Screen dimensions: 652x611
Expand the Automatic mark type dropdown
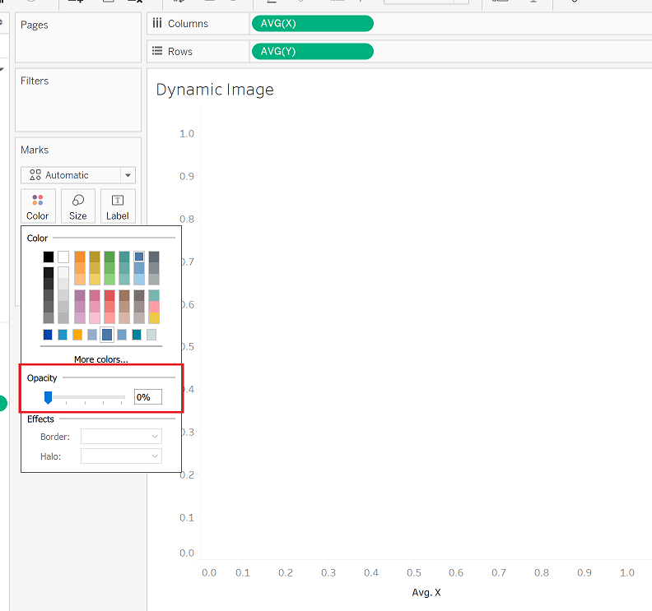(x=128, y=175)
